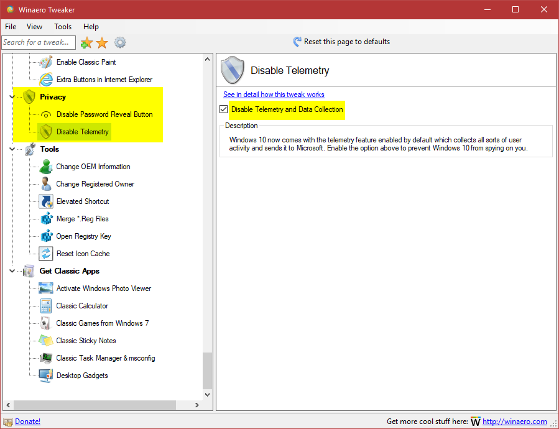Open the Help menu
Viewport: 559px width, 429px height.
point(91,27)
